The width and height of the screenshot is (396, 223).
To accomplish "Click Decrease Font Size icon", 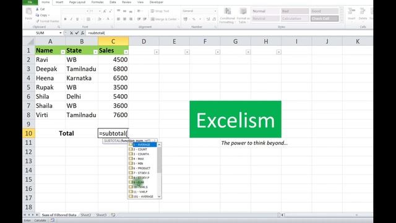I will pos(110,11).
